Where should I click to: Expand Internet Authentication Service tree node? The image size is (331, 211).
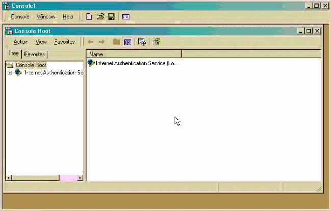[10, 73]
